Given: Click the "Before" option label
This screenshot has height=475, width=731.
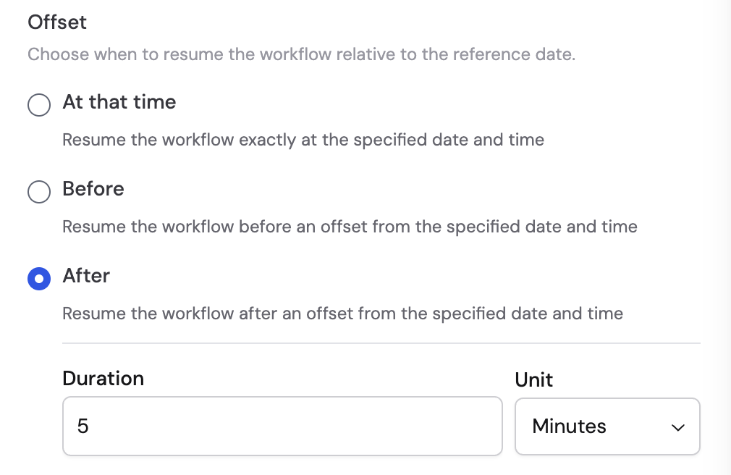Looking at the screenshot, I should [93, 189].
